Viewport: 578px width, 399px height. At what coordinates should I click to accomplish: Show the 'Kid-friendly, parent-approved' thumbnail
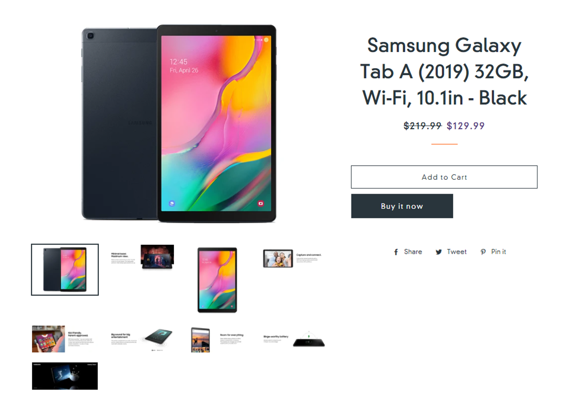pyautogui.click(x=63, y=339)
